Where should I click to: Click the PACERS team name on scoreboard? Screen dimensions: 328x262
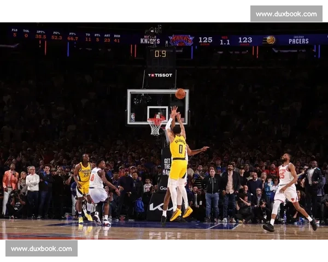pyautogui.click(x=298, y=40)
